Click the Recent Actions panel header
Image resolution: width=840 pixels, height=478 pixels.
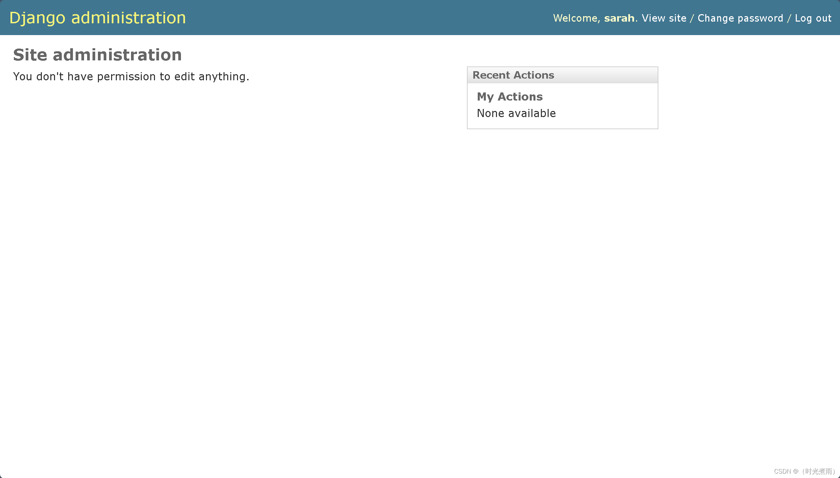(x=562, y=75)
